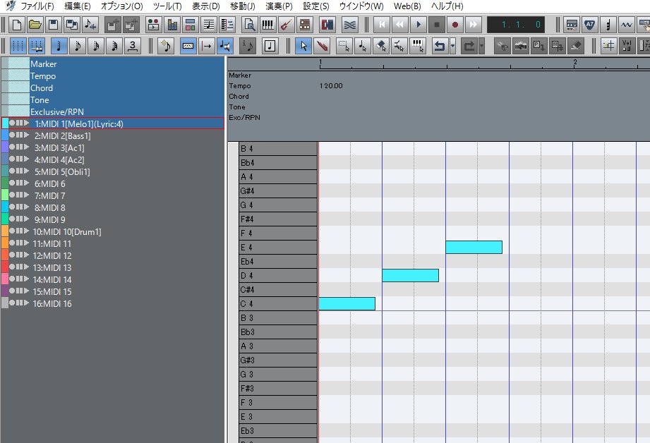Toggle record circle on 2:MIDI 2[Bass1] track
Viewport: 650px width, 443px height.
[x=12, y=135]
